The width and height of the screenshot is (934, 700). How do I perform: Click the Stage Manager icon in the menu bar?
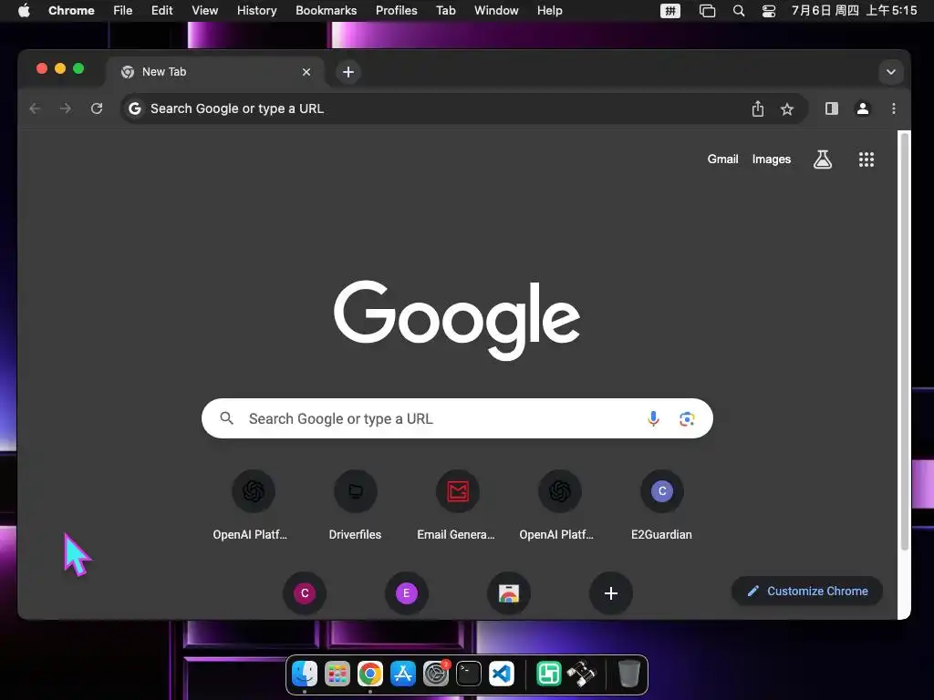coord(707,11)
